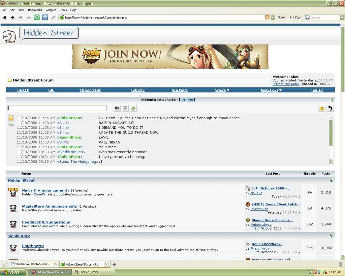Collapse the MapleStory forum category

point(331,236)
